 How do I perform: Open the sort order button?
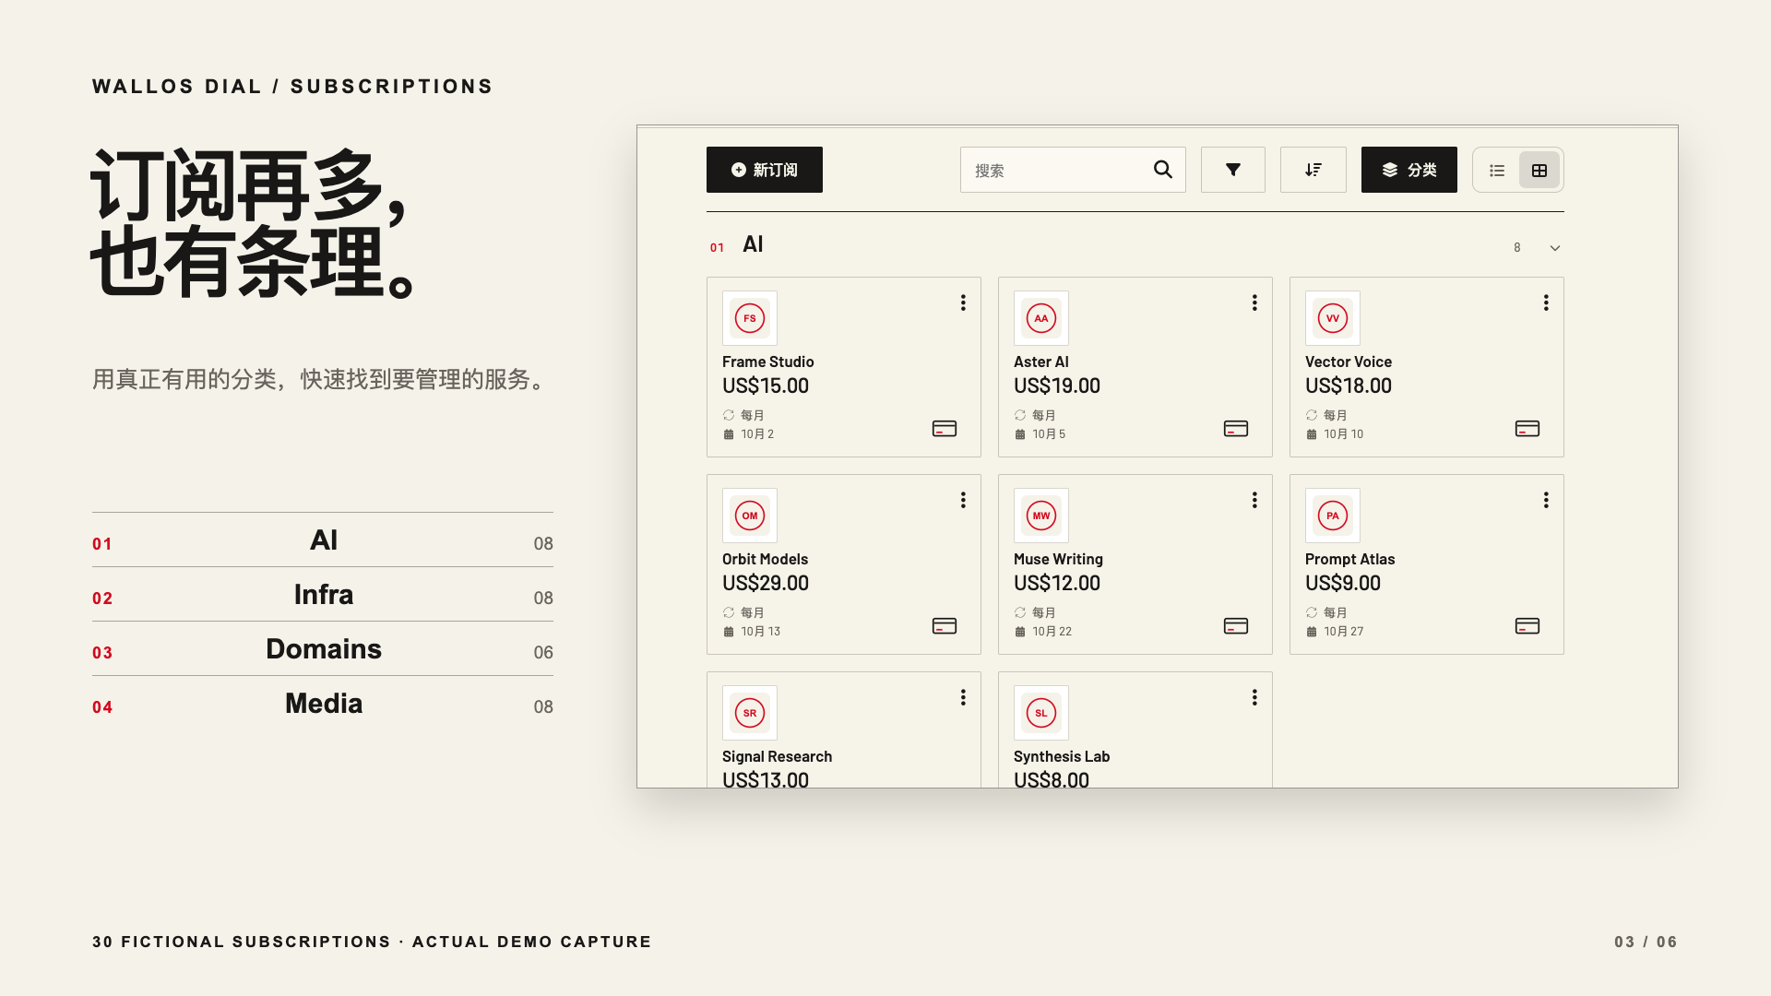coord(1313,170)
